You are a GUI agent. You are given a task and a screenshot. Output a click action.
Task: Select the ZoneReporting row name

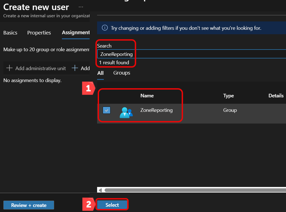click(156, 110)
